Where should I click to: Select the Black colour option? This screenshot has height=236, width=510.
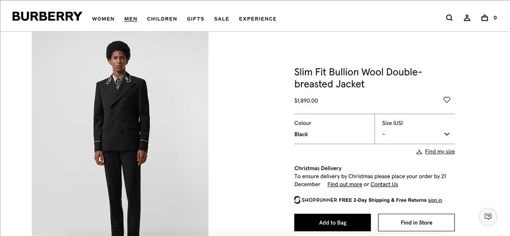(301, 134)
